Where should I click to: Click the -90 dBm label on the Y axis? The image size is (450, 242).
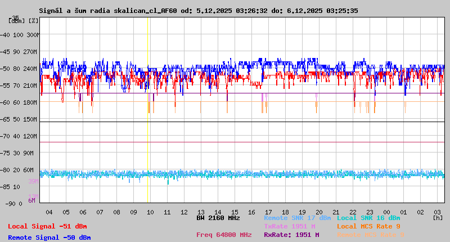(x=16, y=203)
